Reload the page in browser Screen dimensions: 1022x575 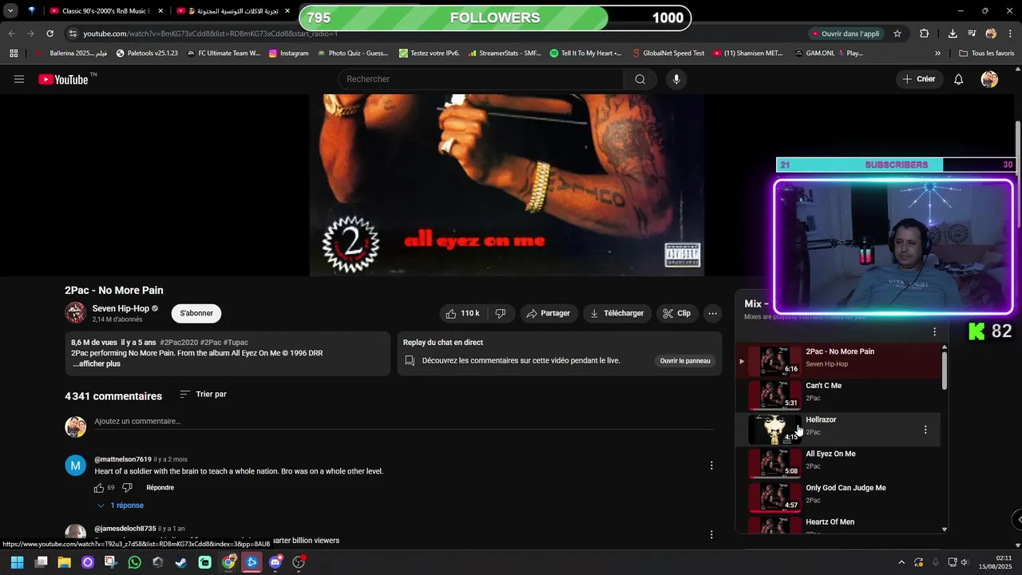click(x=50, y=34)
